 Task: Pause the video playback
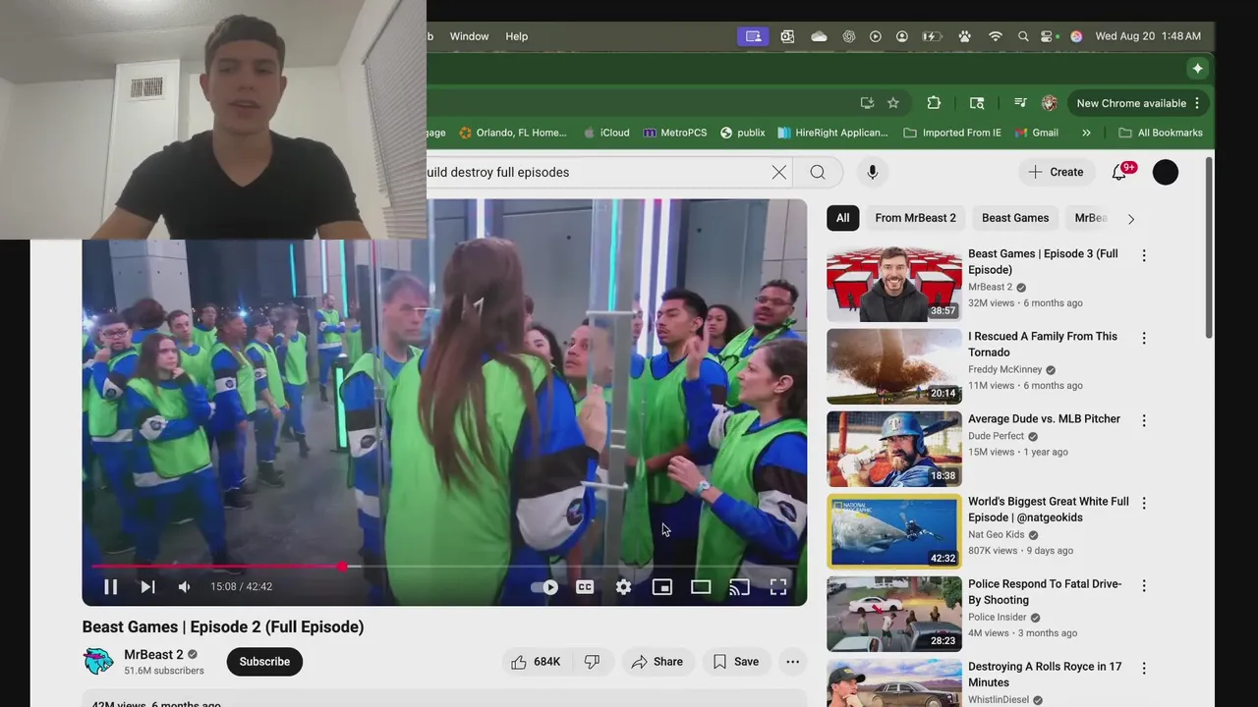click(111, 587)
